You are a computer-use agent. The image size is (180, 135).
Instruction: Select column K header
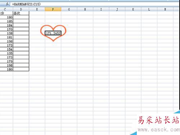(x=133, y=9)
